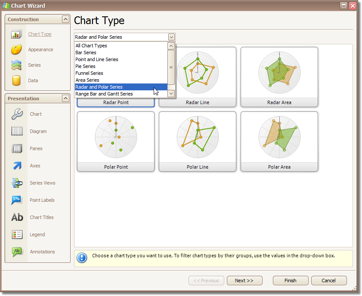The image size is (362, 296).
Task: Choose Pie Series from dropdown list
Action: click(x=85, y=66)
